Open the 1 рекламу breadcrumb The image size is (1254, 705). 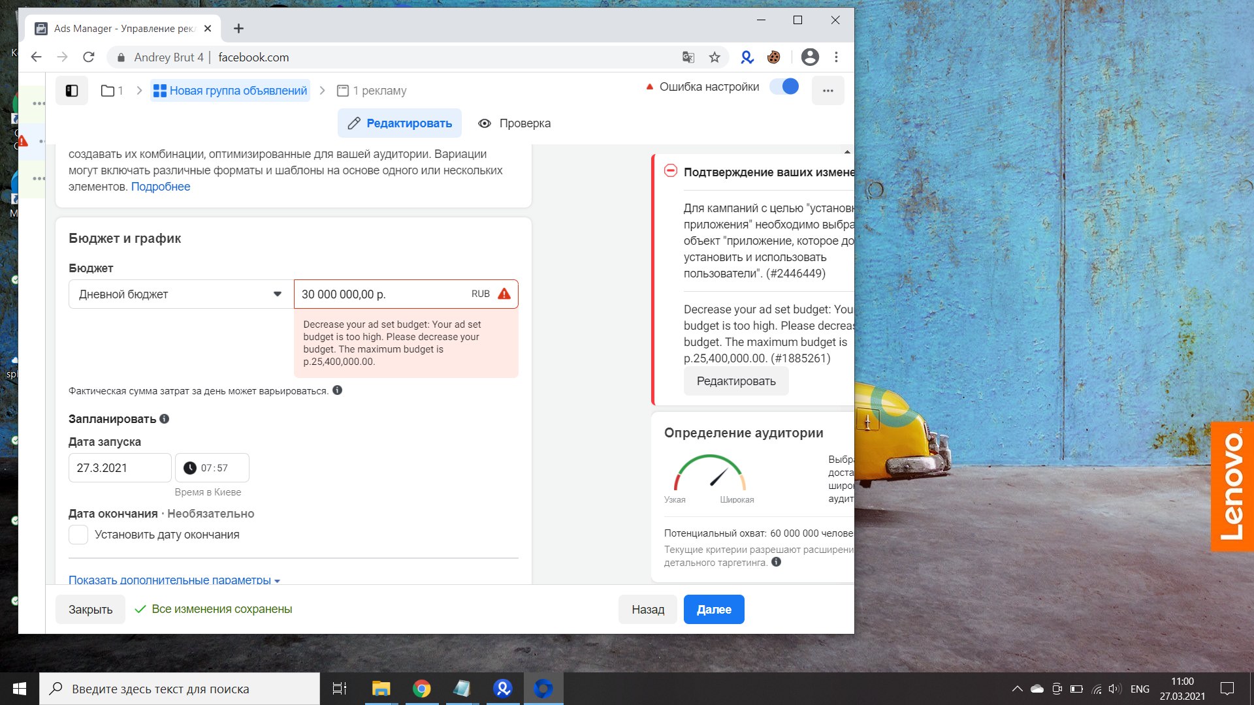[x=372, y=91]
